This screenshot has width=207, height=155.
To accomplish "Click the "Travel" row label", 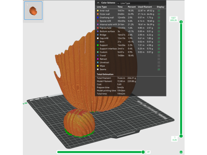I will pos(103,56).
